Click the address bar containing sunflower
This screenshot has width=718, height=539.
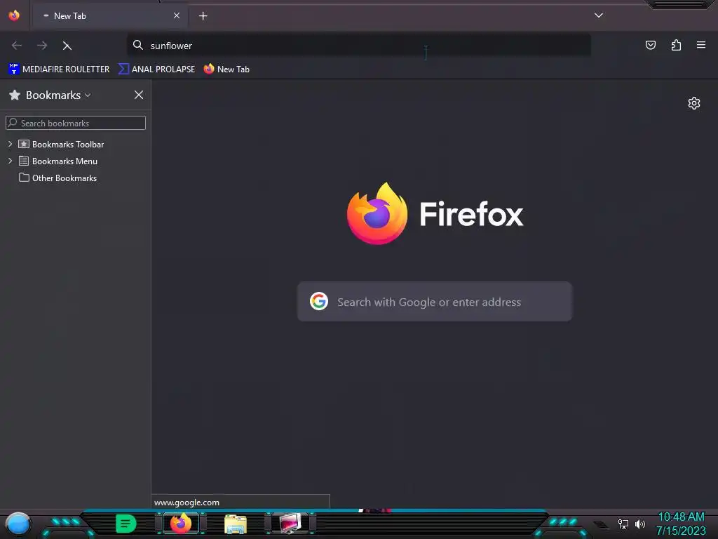[358, 46]
